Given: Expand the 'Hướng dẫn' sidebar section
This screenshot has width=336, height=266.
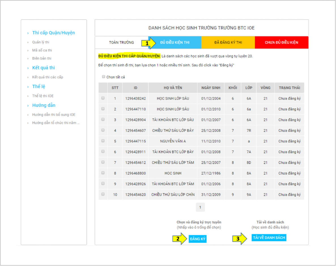Looking at the screenshot, I should point(44,105).
